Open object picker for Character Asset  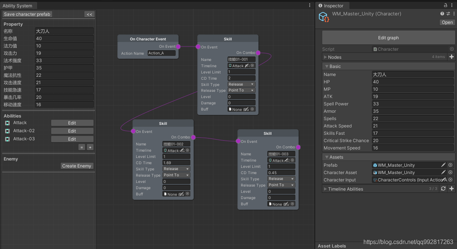tap(450, 173)
